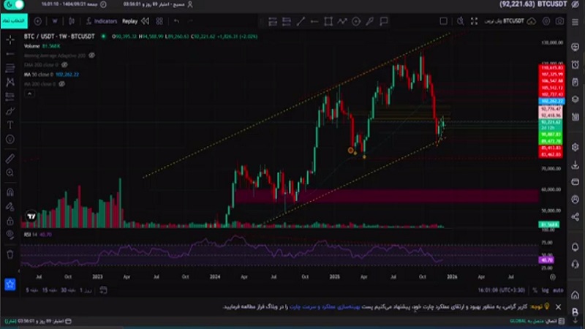This screenshot has height=329, width=585.
Task: Click the green button at top left
Action: (14, 21)
